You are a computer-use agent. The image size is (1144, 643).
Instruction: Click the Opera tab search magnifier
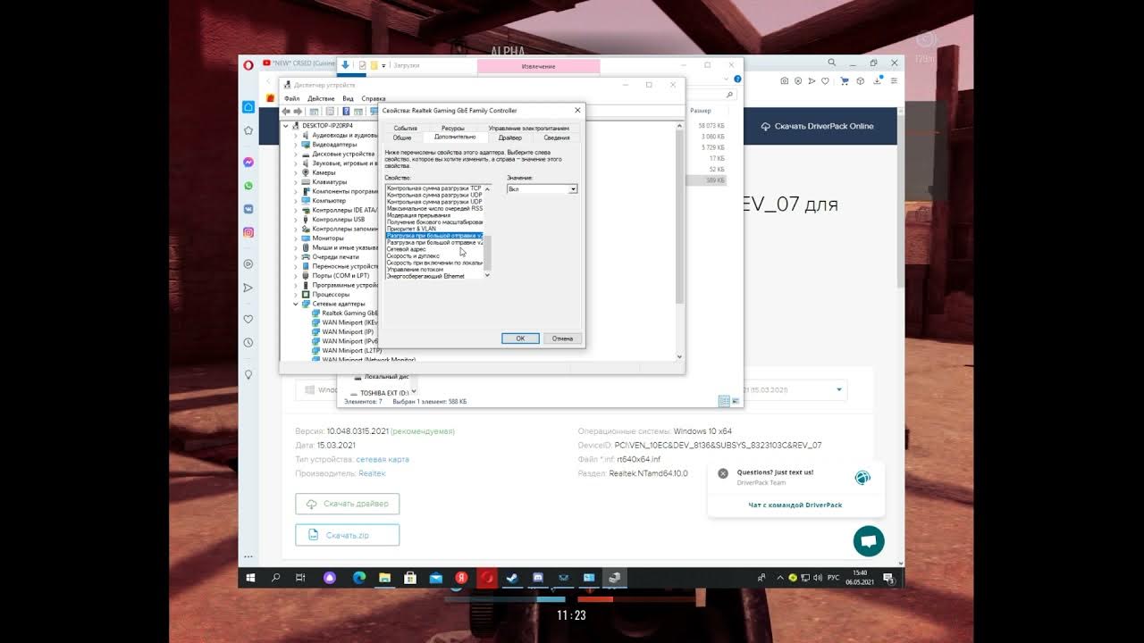click(832, 63)
